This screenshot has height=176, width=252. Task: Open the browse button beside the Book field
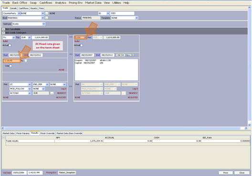coord(46,18)
